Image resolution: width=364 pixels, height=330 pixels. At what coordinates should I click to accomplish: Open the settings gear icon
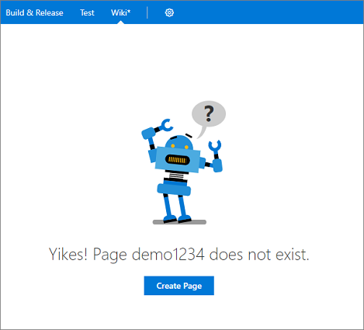(x=169, y=12)
